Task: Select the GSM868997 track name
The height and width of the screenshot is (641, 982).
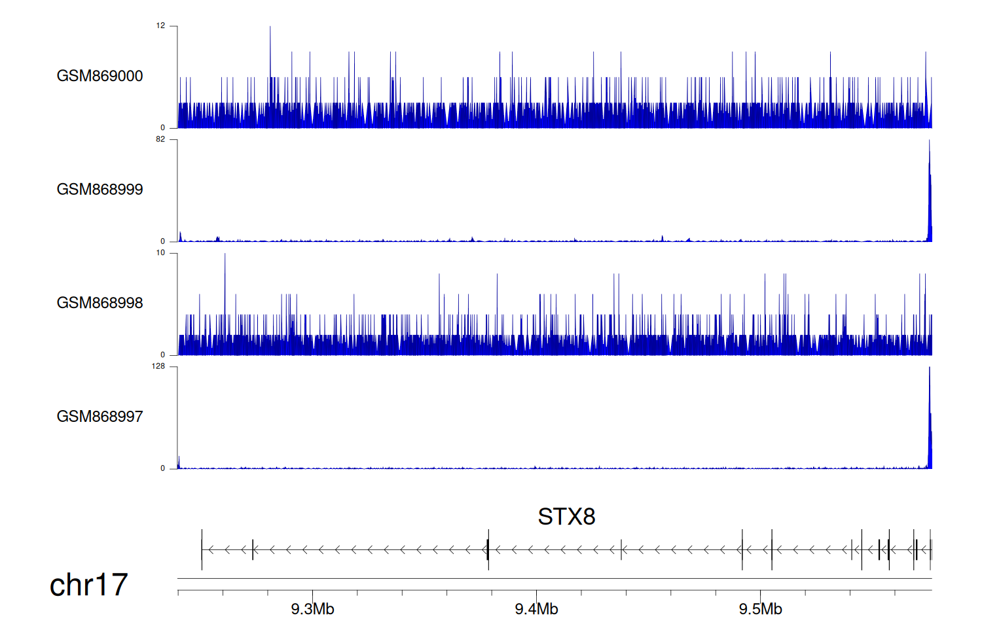Action: pyautogui.click(x=100, y=417)
